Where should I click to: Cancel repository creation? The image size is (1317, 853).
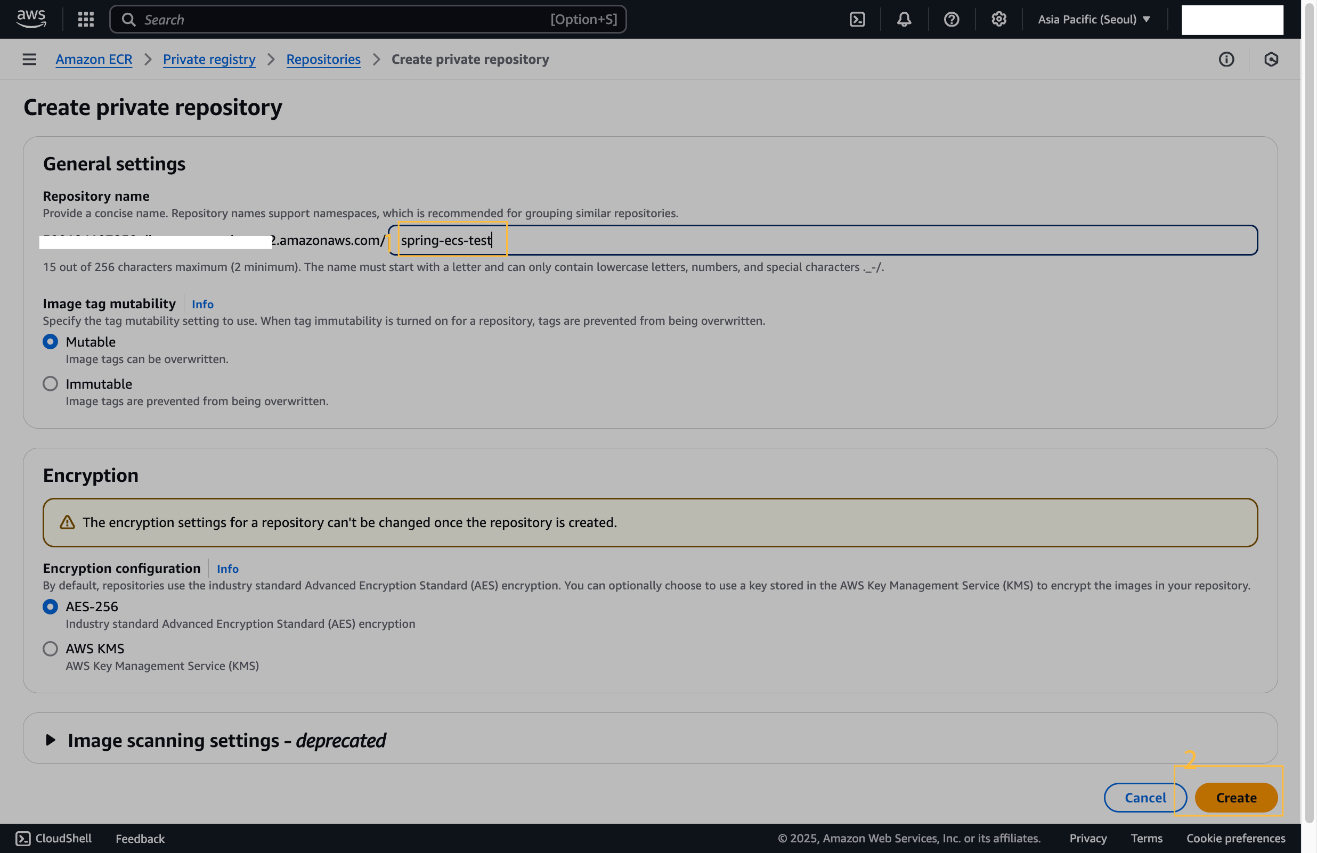click(1145, 797)
